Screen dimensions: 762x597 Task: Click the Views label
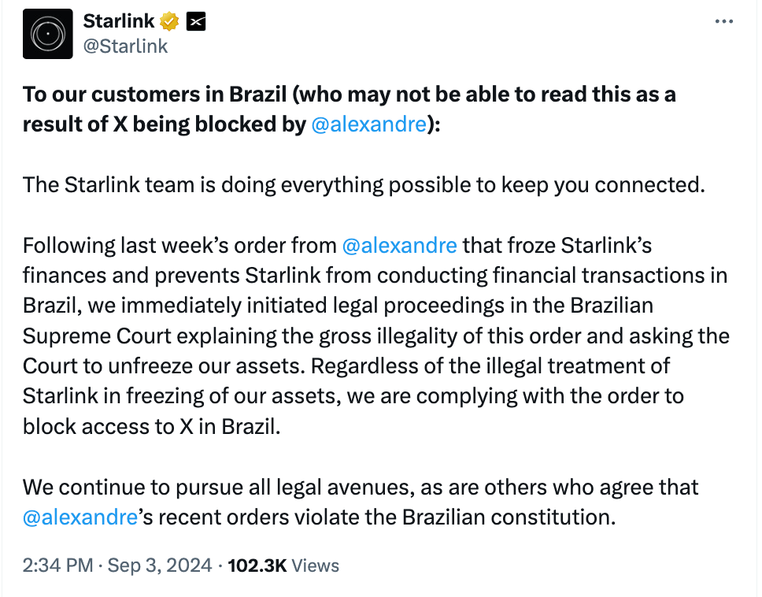[315, 565]
